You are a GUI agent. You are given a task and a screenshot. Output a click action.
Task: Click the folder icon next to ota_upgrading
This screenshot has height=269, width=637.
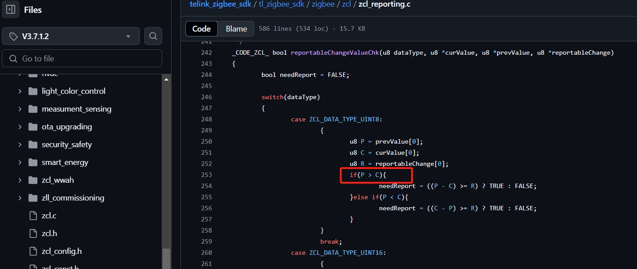33,127
